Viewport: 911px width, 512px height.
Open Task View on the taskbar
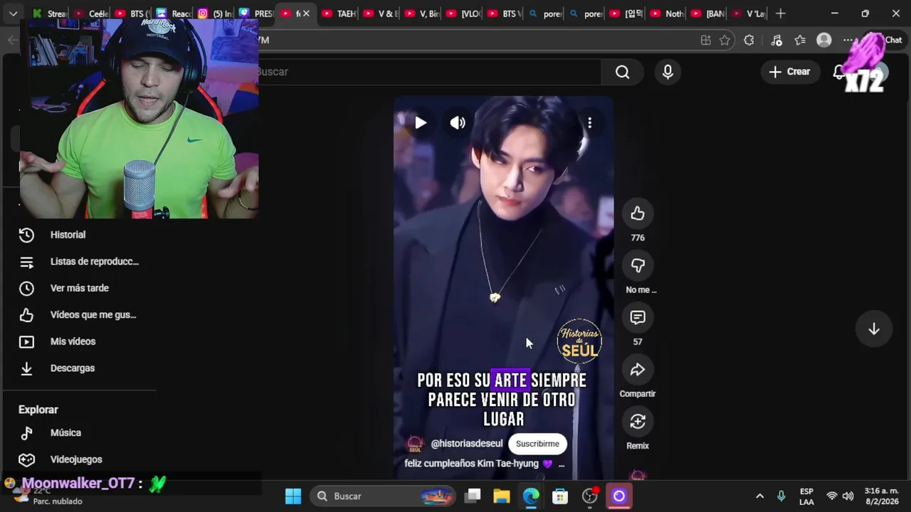pyautogui.click(x=473, y=496)
